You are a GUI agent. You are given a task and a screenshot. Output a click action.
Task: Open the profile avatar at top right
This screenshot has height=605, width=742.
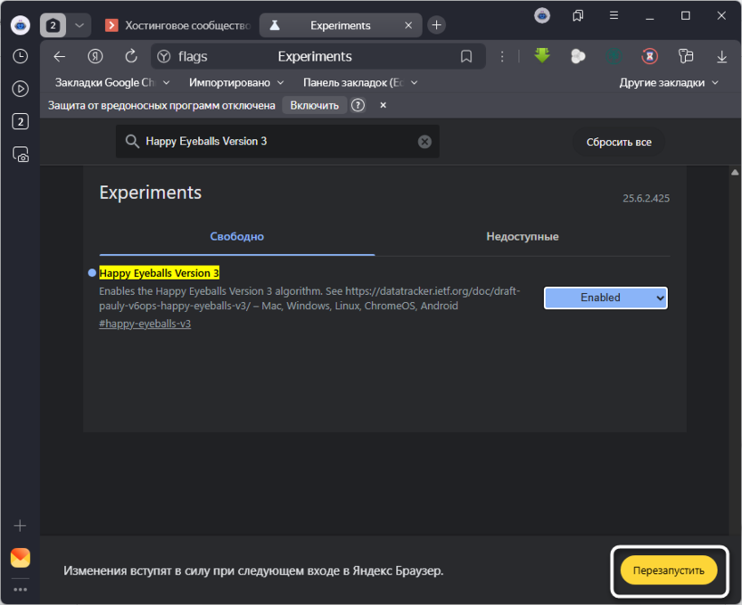pos(542,16)
